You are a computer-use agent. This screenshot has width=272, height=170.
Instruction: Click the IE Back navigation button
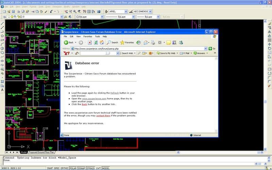click(x=69, y=42)
